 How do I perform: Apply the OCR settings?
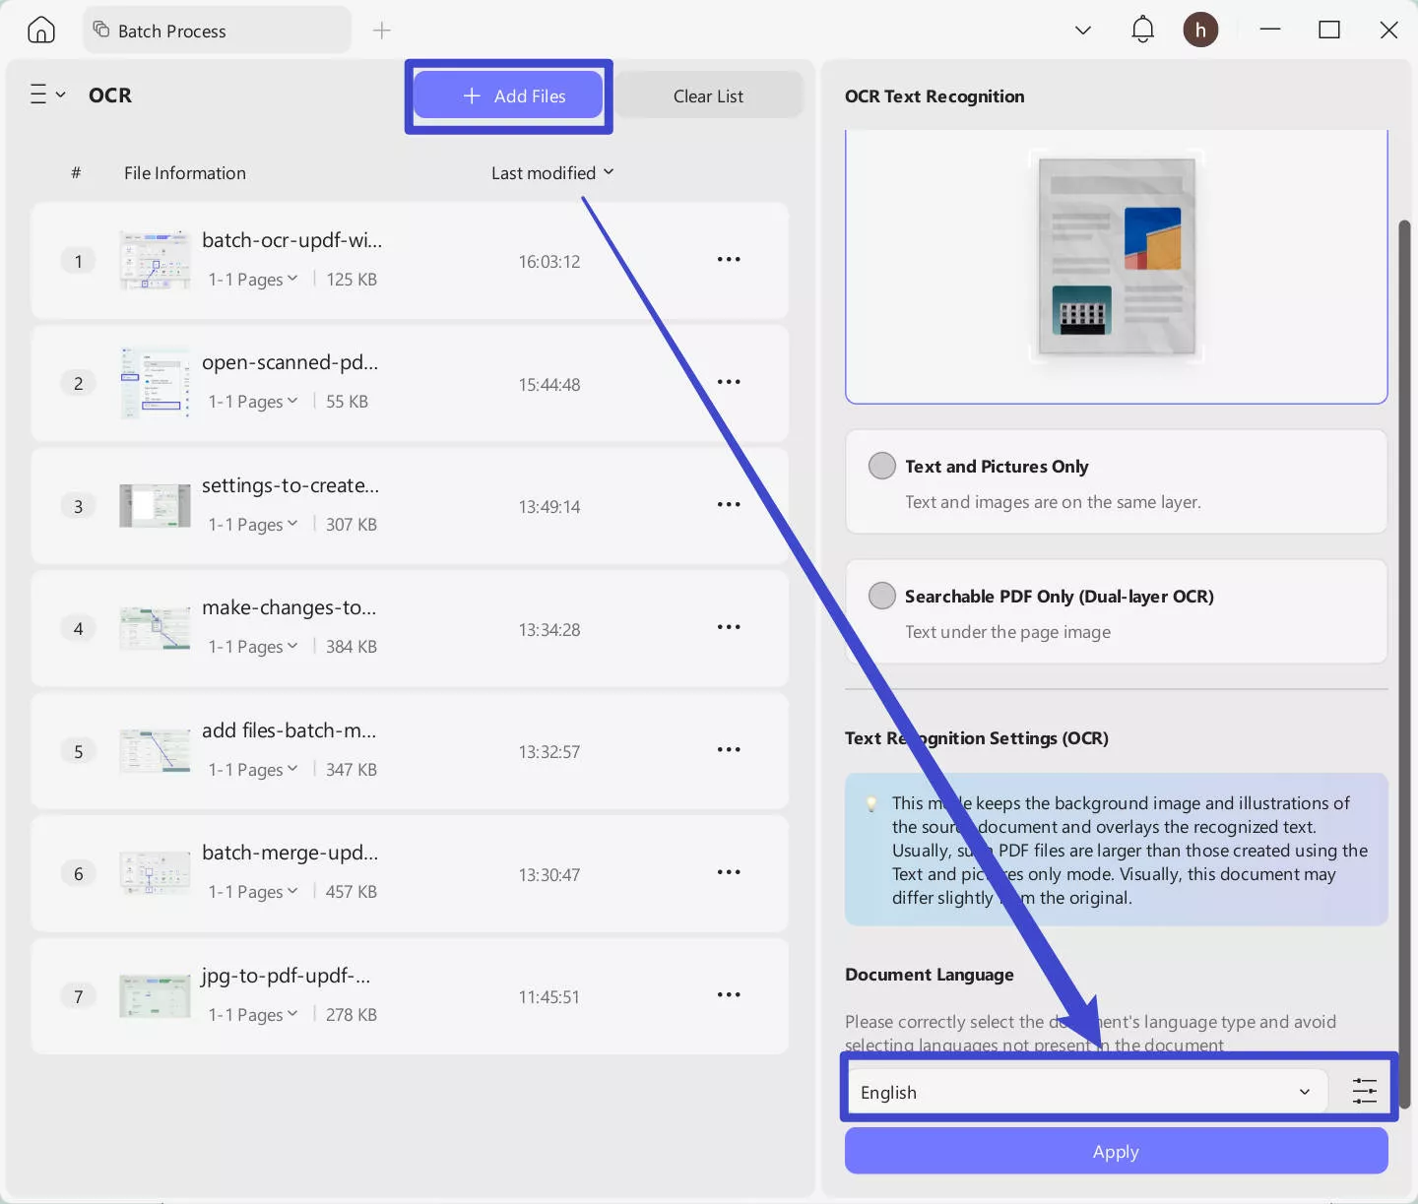(x=1116, y=1151)
